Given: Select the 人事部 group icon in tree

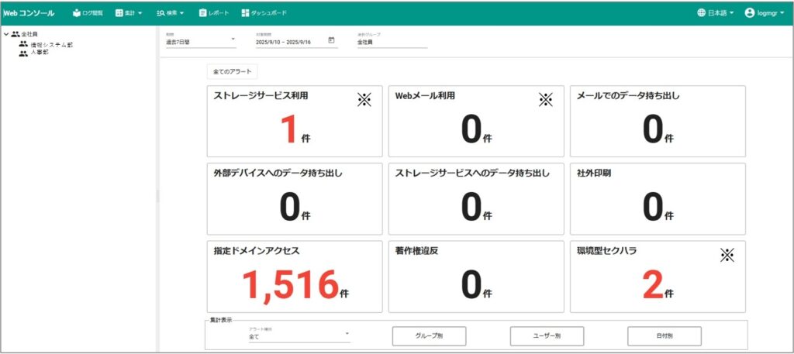Looking at the screenshot, I should 23,53.
